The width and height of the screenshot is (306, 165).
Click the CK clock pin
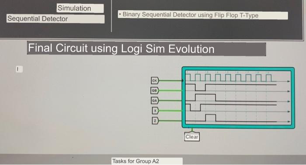(155, 80)
